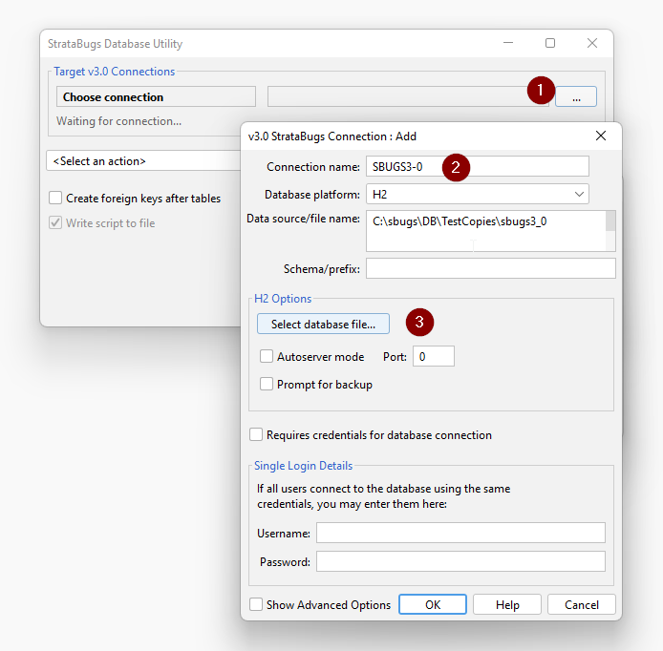The image size is (663, 651).
Task: Close the StrataBugs Database Utility window
Action: point(592,43)
